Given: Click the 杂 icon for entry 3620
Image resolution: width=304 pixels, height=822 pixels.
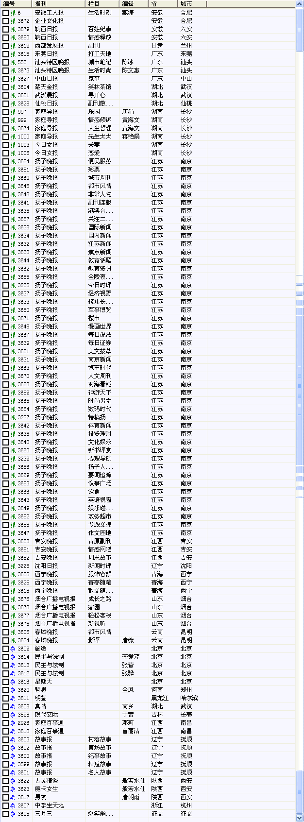Looking at the screenshot, I should tap(13, 690).
